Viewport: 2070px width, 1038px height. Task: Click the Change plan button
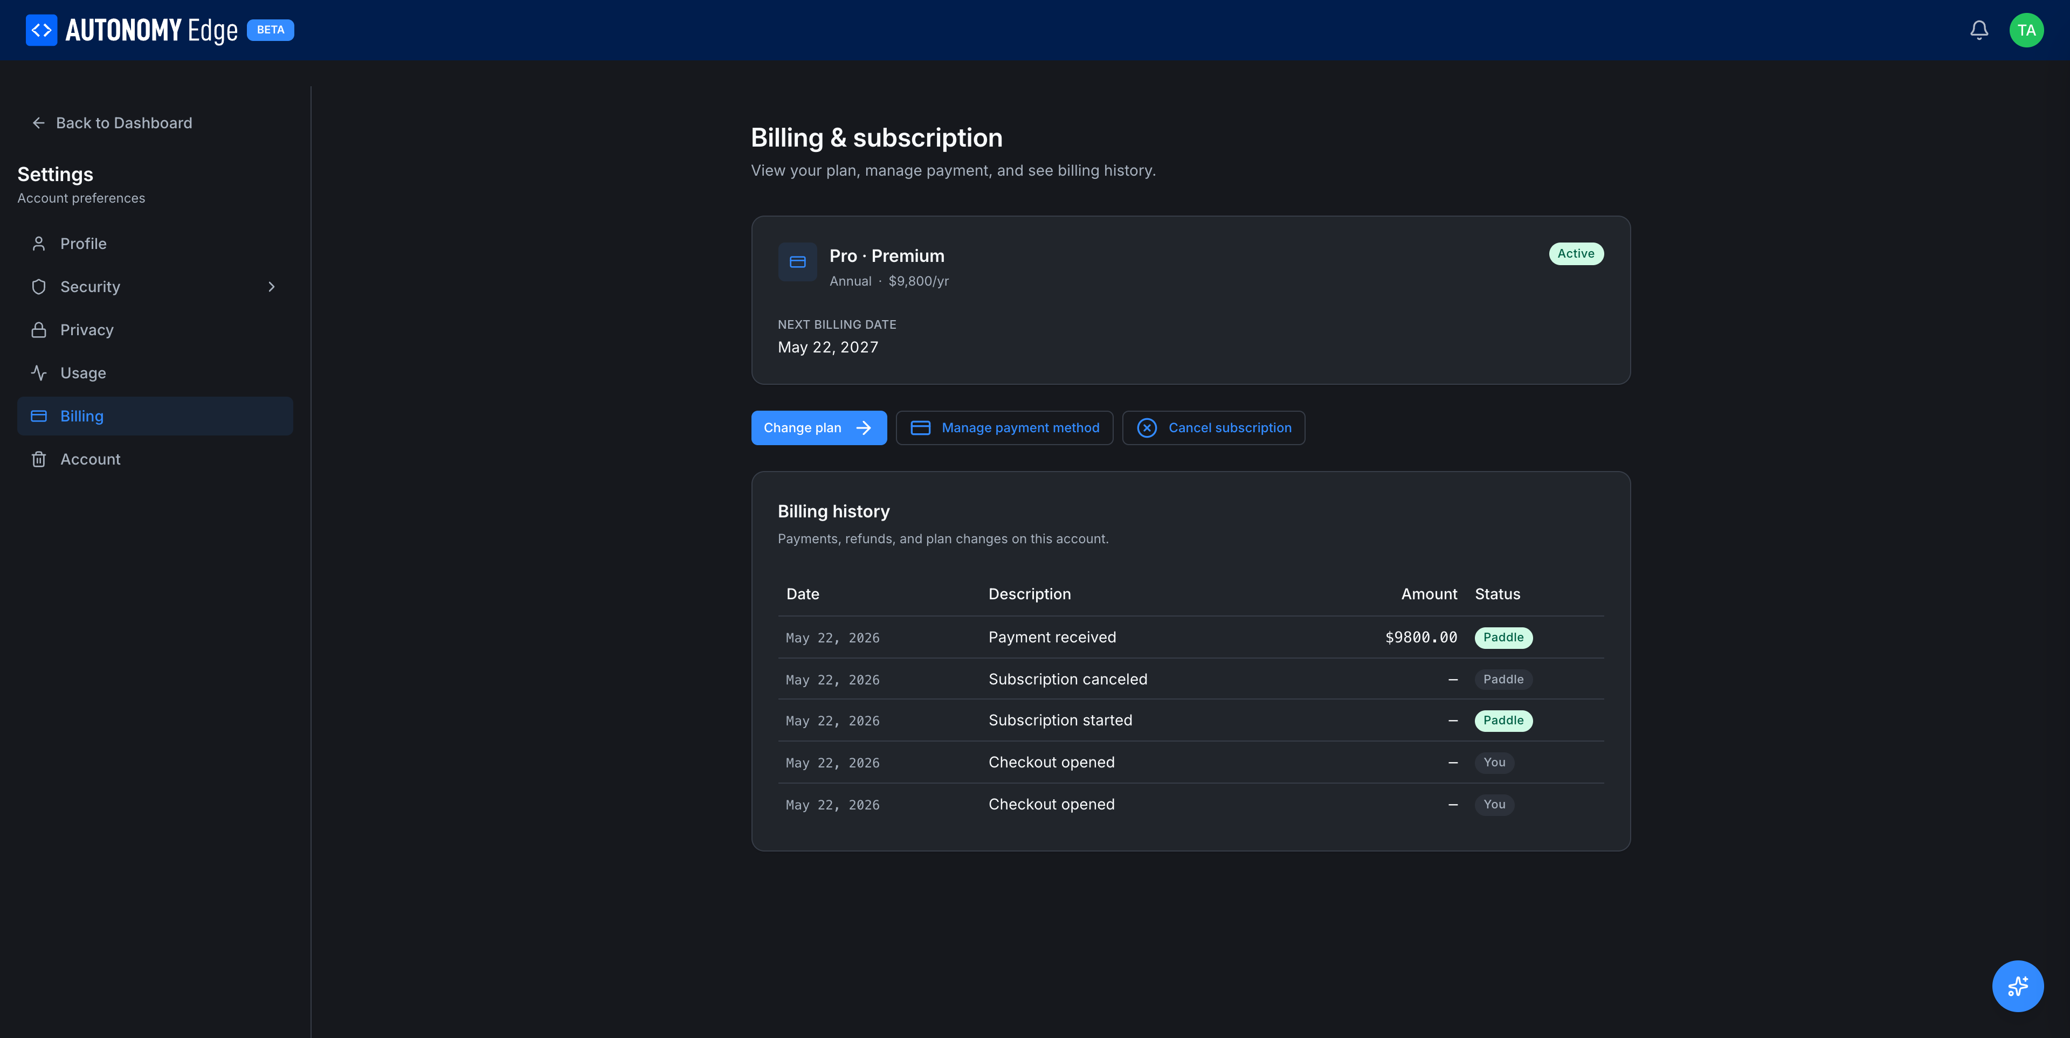pos(818,428)
